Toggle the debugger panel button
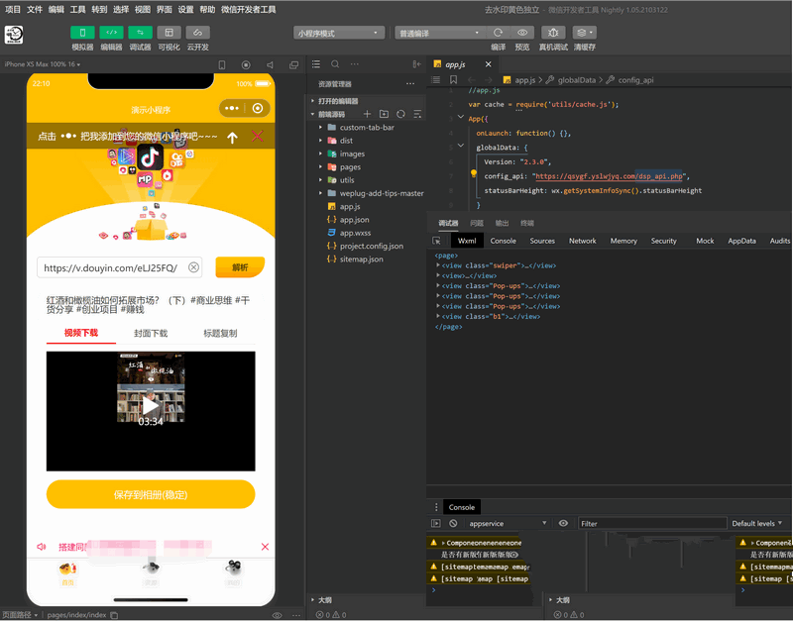793x621 pixels. [141, 33]
